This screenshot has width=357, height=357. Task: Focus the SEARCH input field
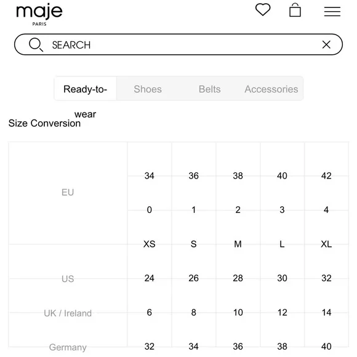(x=178, y=44)
